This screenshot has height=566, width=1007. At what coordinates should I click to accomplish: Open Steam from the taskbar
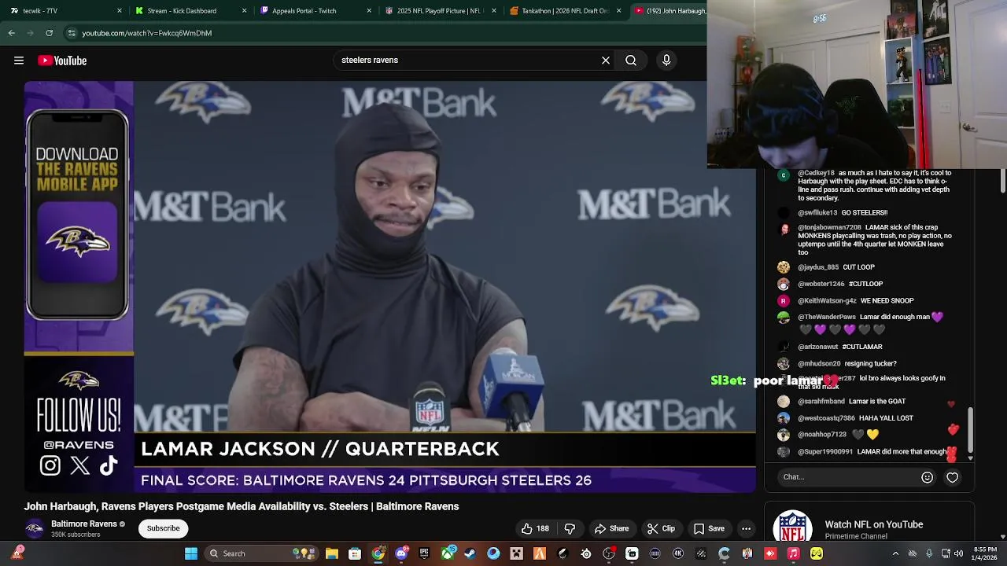pyautogui.click(x=470, y=553)
